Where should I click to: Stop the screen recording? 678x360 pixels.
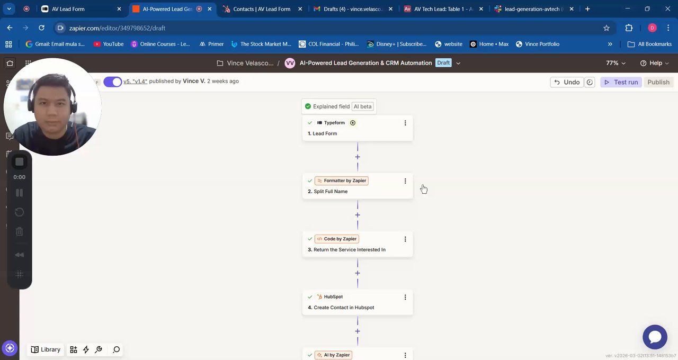click(x=19, y=162)
